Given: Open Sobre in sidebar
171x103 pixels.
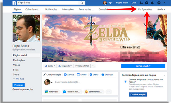Looking at the screenshot, I should click(16, 75).
